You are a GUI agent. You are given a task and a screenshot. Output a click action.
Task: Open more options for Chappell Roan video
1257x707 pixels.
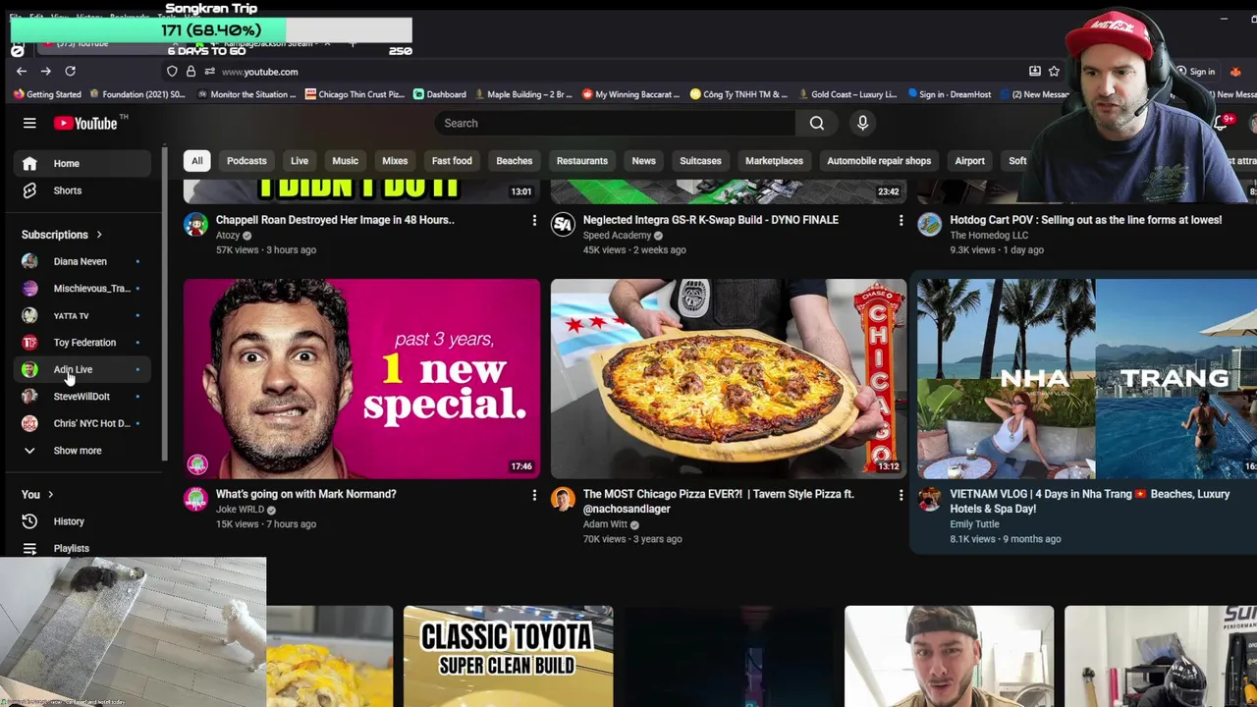tap(534, 221)
